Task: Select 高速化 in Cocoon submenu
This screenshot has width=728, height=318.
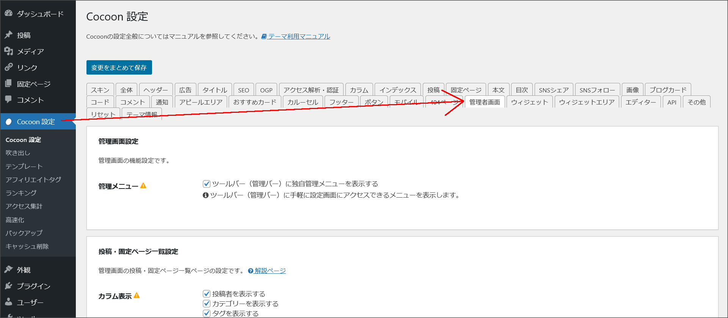Action: 15,220
